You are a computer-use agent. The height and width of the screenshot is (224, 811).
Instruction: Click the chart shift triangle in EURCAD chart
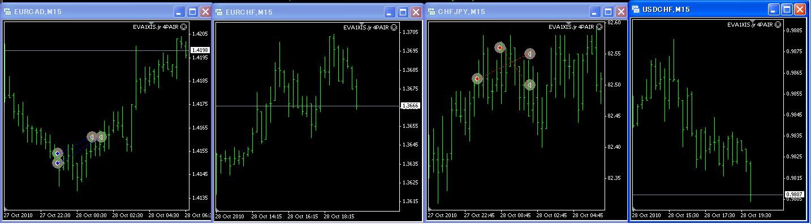151,23
